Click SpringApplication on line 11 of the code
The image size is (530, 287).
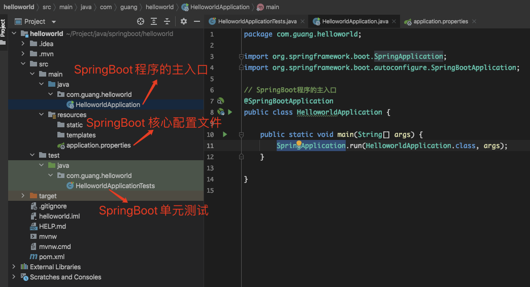[311, 146]
